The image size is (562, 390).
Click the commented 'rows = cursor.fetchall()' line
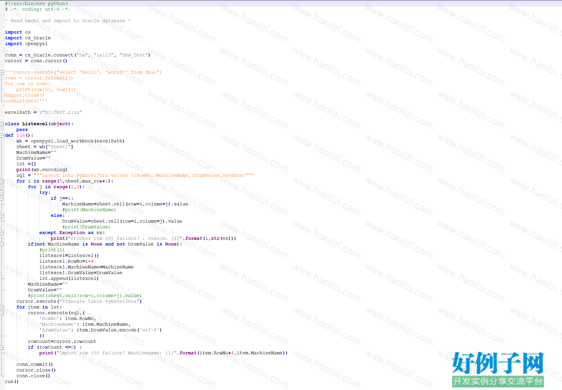pos(39,78)
